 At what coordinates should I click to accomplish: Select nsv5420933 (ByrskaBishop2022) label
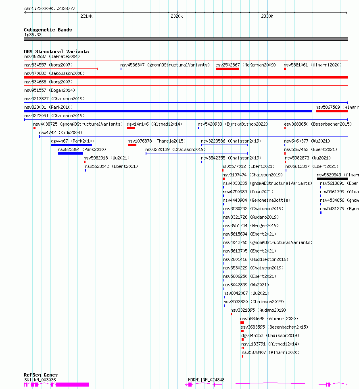tap(233, 124)
